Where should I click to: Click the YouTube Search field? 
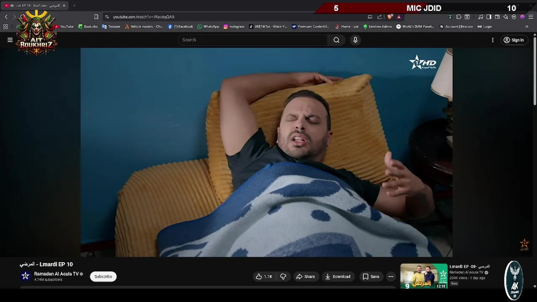point(253,40)
